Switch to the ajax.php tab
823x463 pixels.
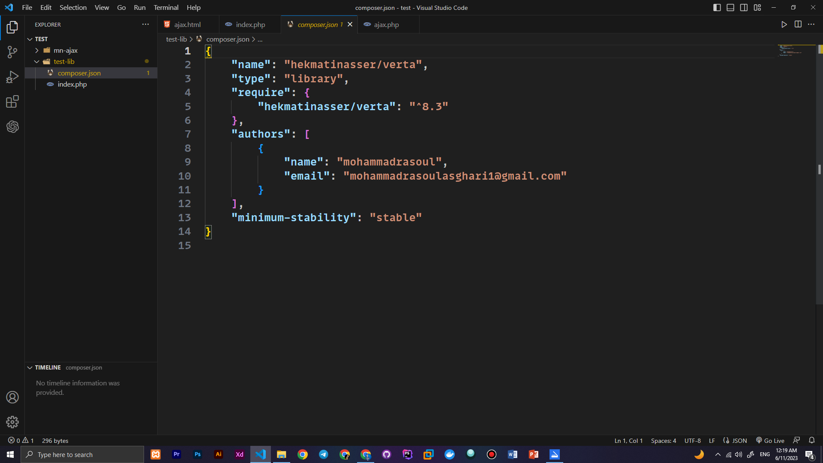point(388,24)
